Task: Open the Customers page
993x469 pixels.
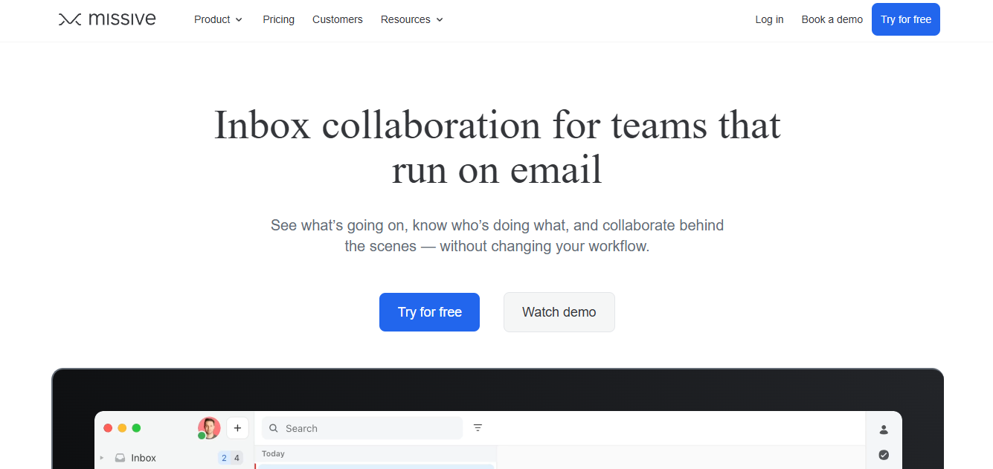Action: click(x=338, y=19)
